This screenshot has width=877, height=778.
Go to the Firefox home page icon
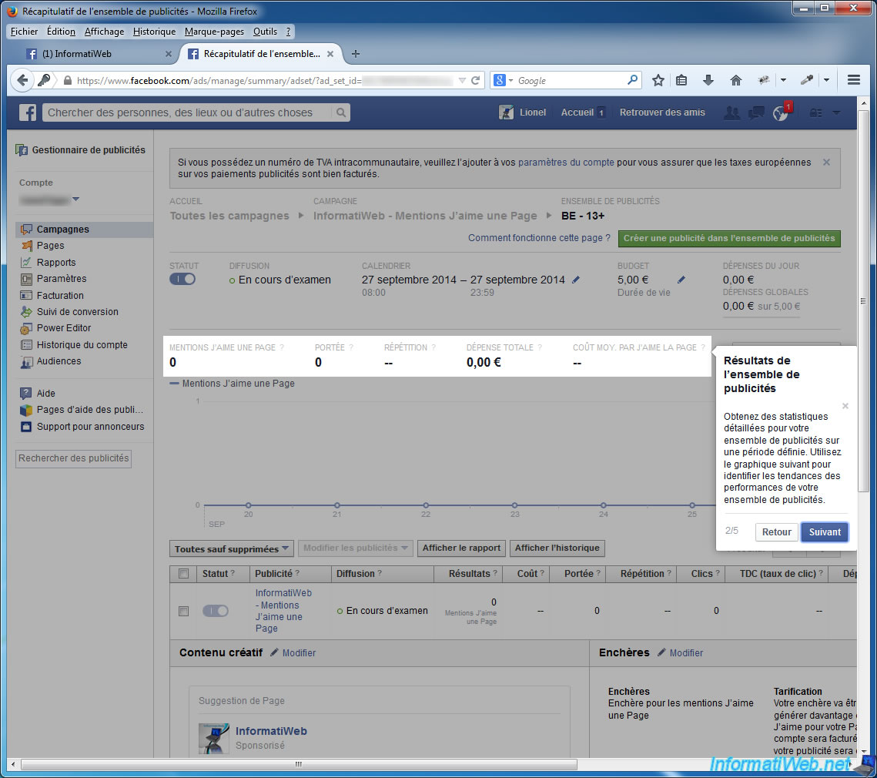(x=736, y=81)
